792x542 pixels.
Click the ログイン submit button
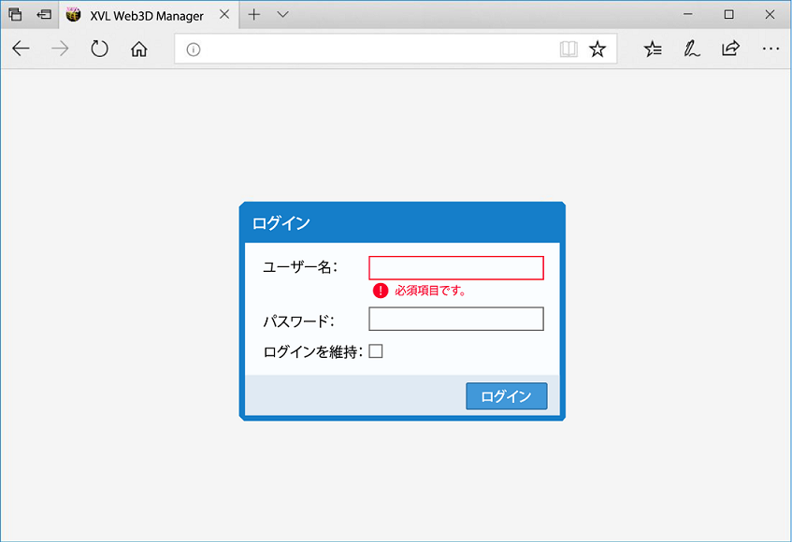pyautogui.click(x=507, y=396)
